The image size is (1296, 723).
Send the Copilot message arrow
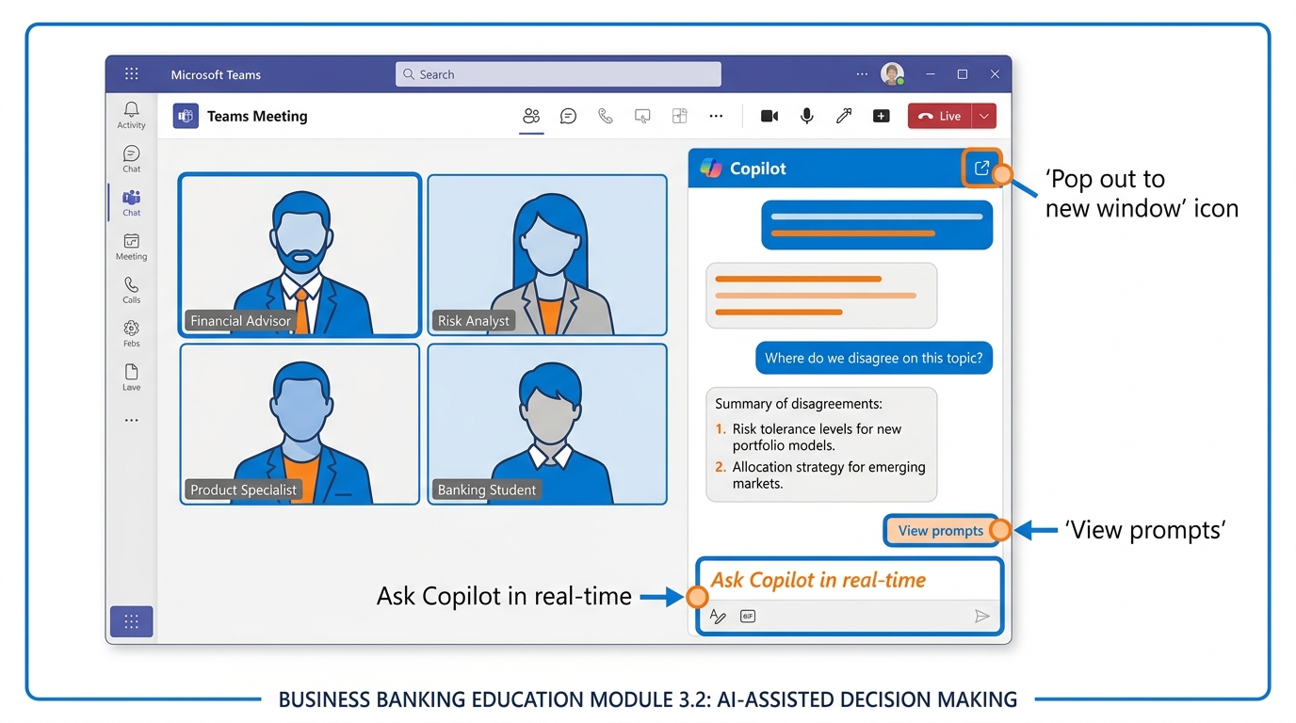[x=981, y=617]
